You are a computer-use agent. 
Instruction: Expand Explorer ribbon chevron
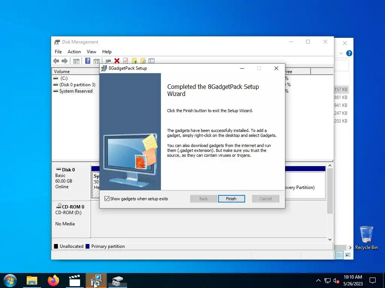tap(341, 53)
